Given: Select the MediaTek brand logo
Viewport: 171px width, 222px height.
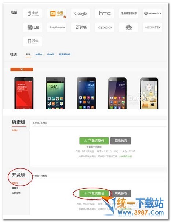Looking at the screenshot, I should pos(152,27).
